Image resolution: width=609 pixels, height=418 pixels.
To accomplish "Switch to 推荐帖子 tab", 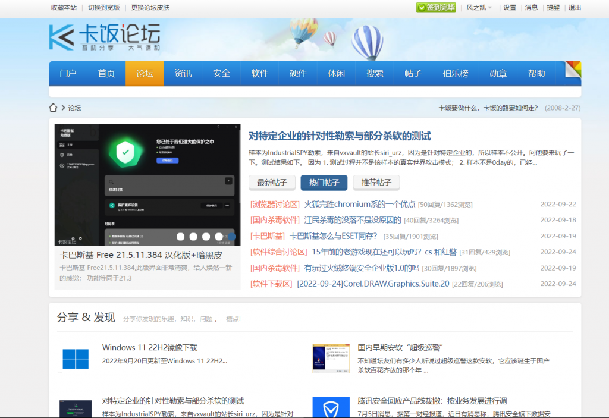I will click(x=376, y=183).
